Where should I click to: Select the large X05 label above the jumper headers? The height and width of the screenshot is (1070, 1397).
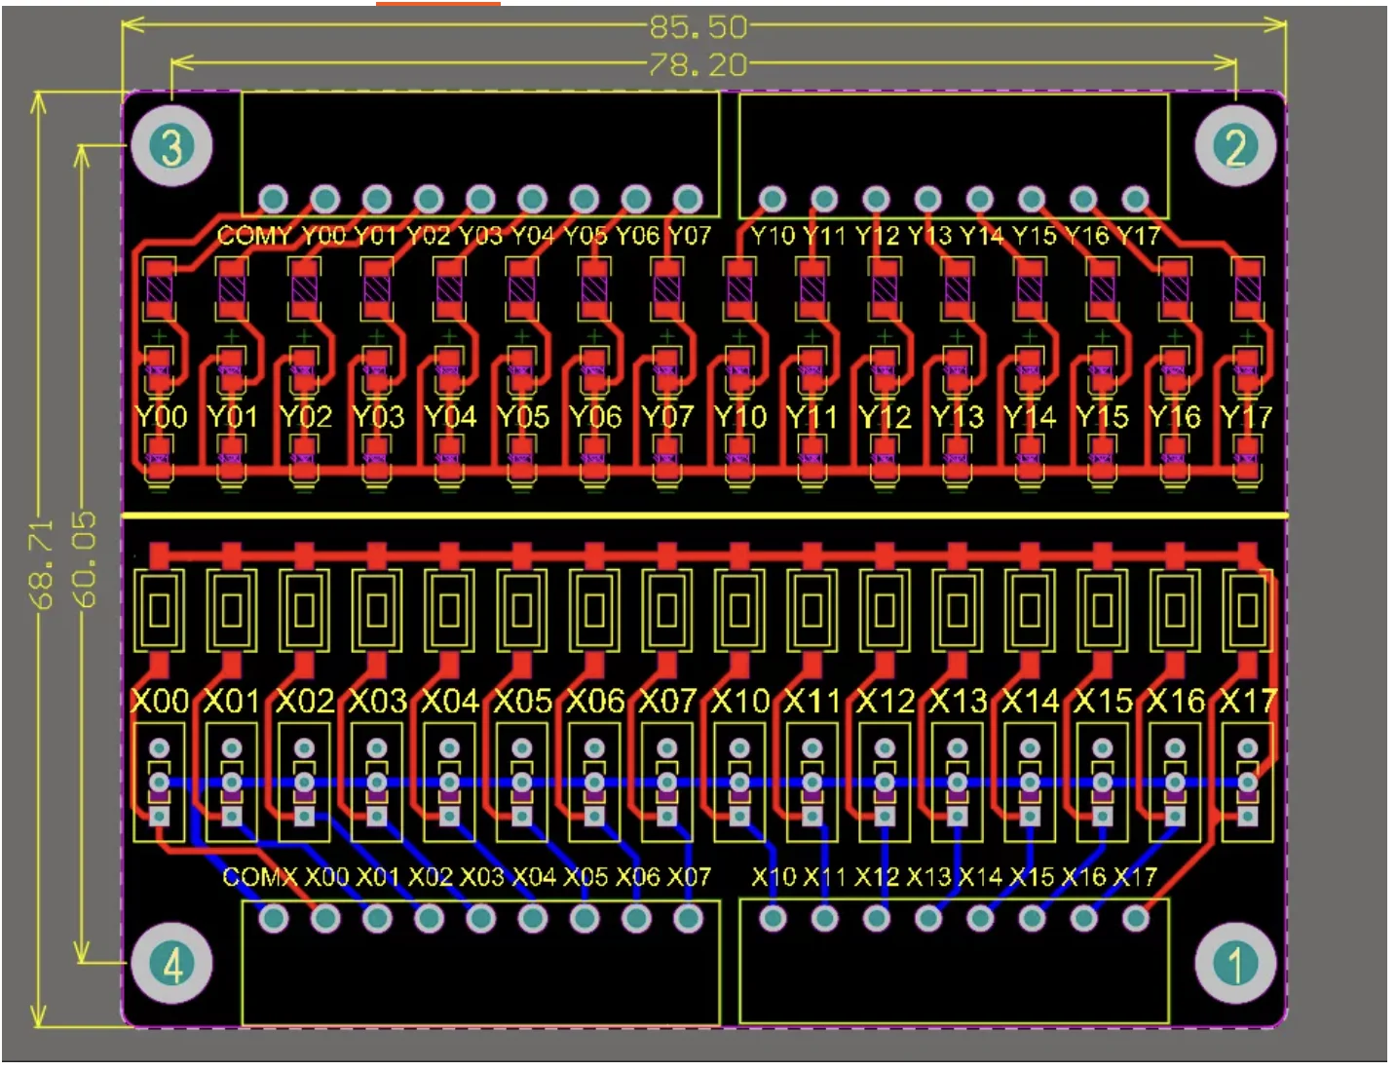[523, 701]
